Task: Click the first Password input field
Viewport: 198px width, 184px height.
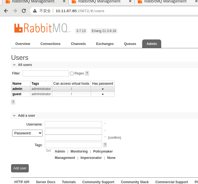Action: [73, 131]
